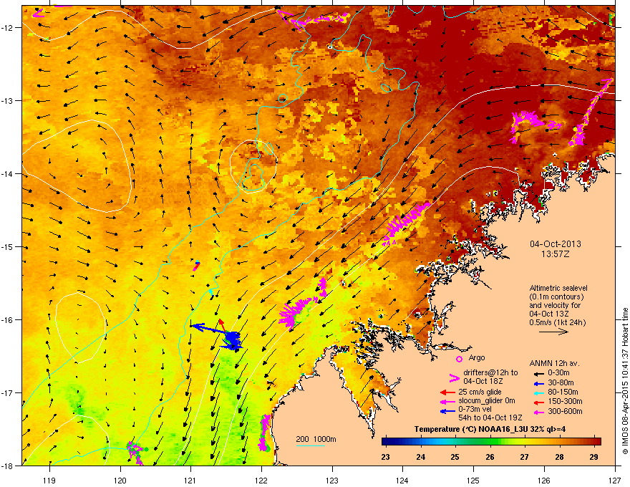Click the color bar tick label 25
This screenshot has width=630, height=487.
[x=455, y=457]
